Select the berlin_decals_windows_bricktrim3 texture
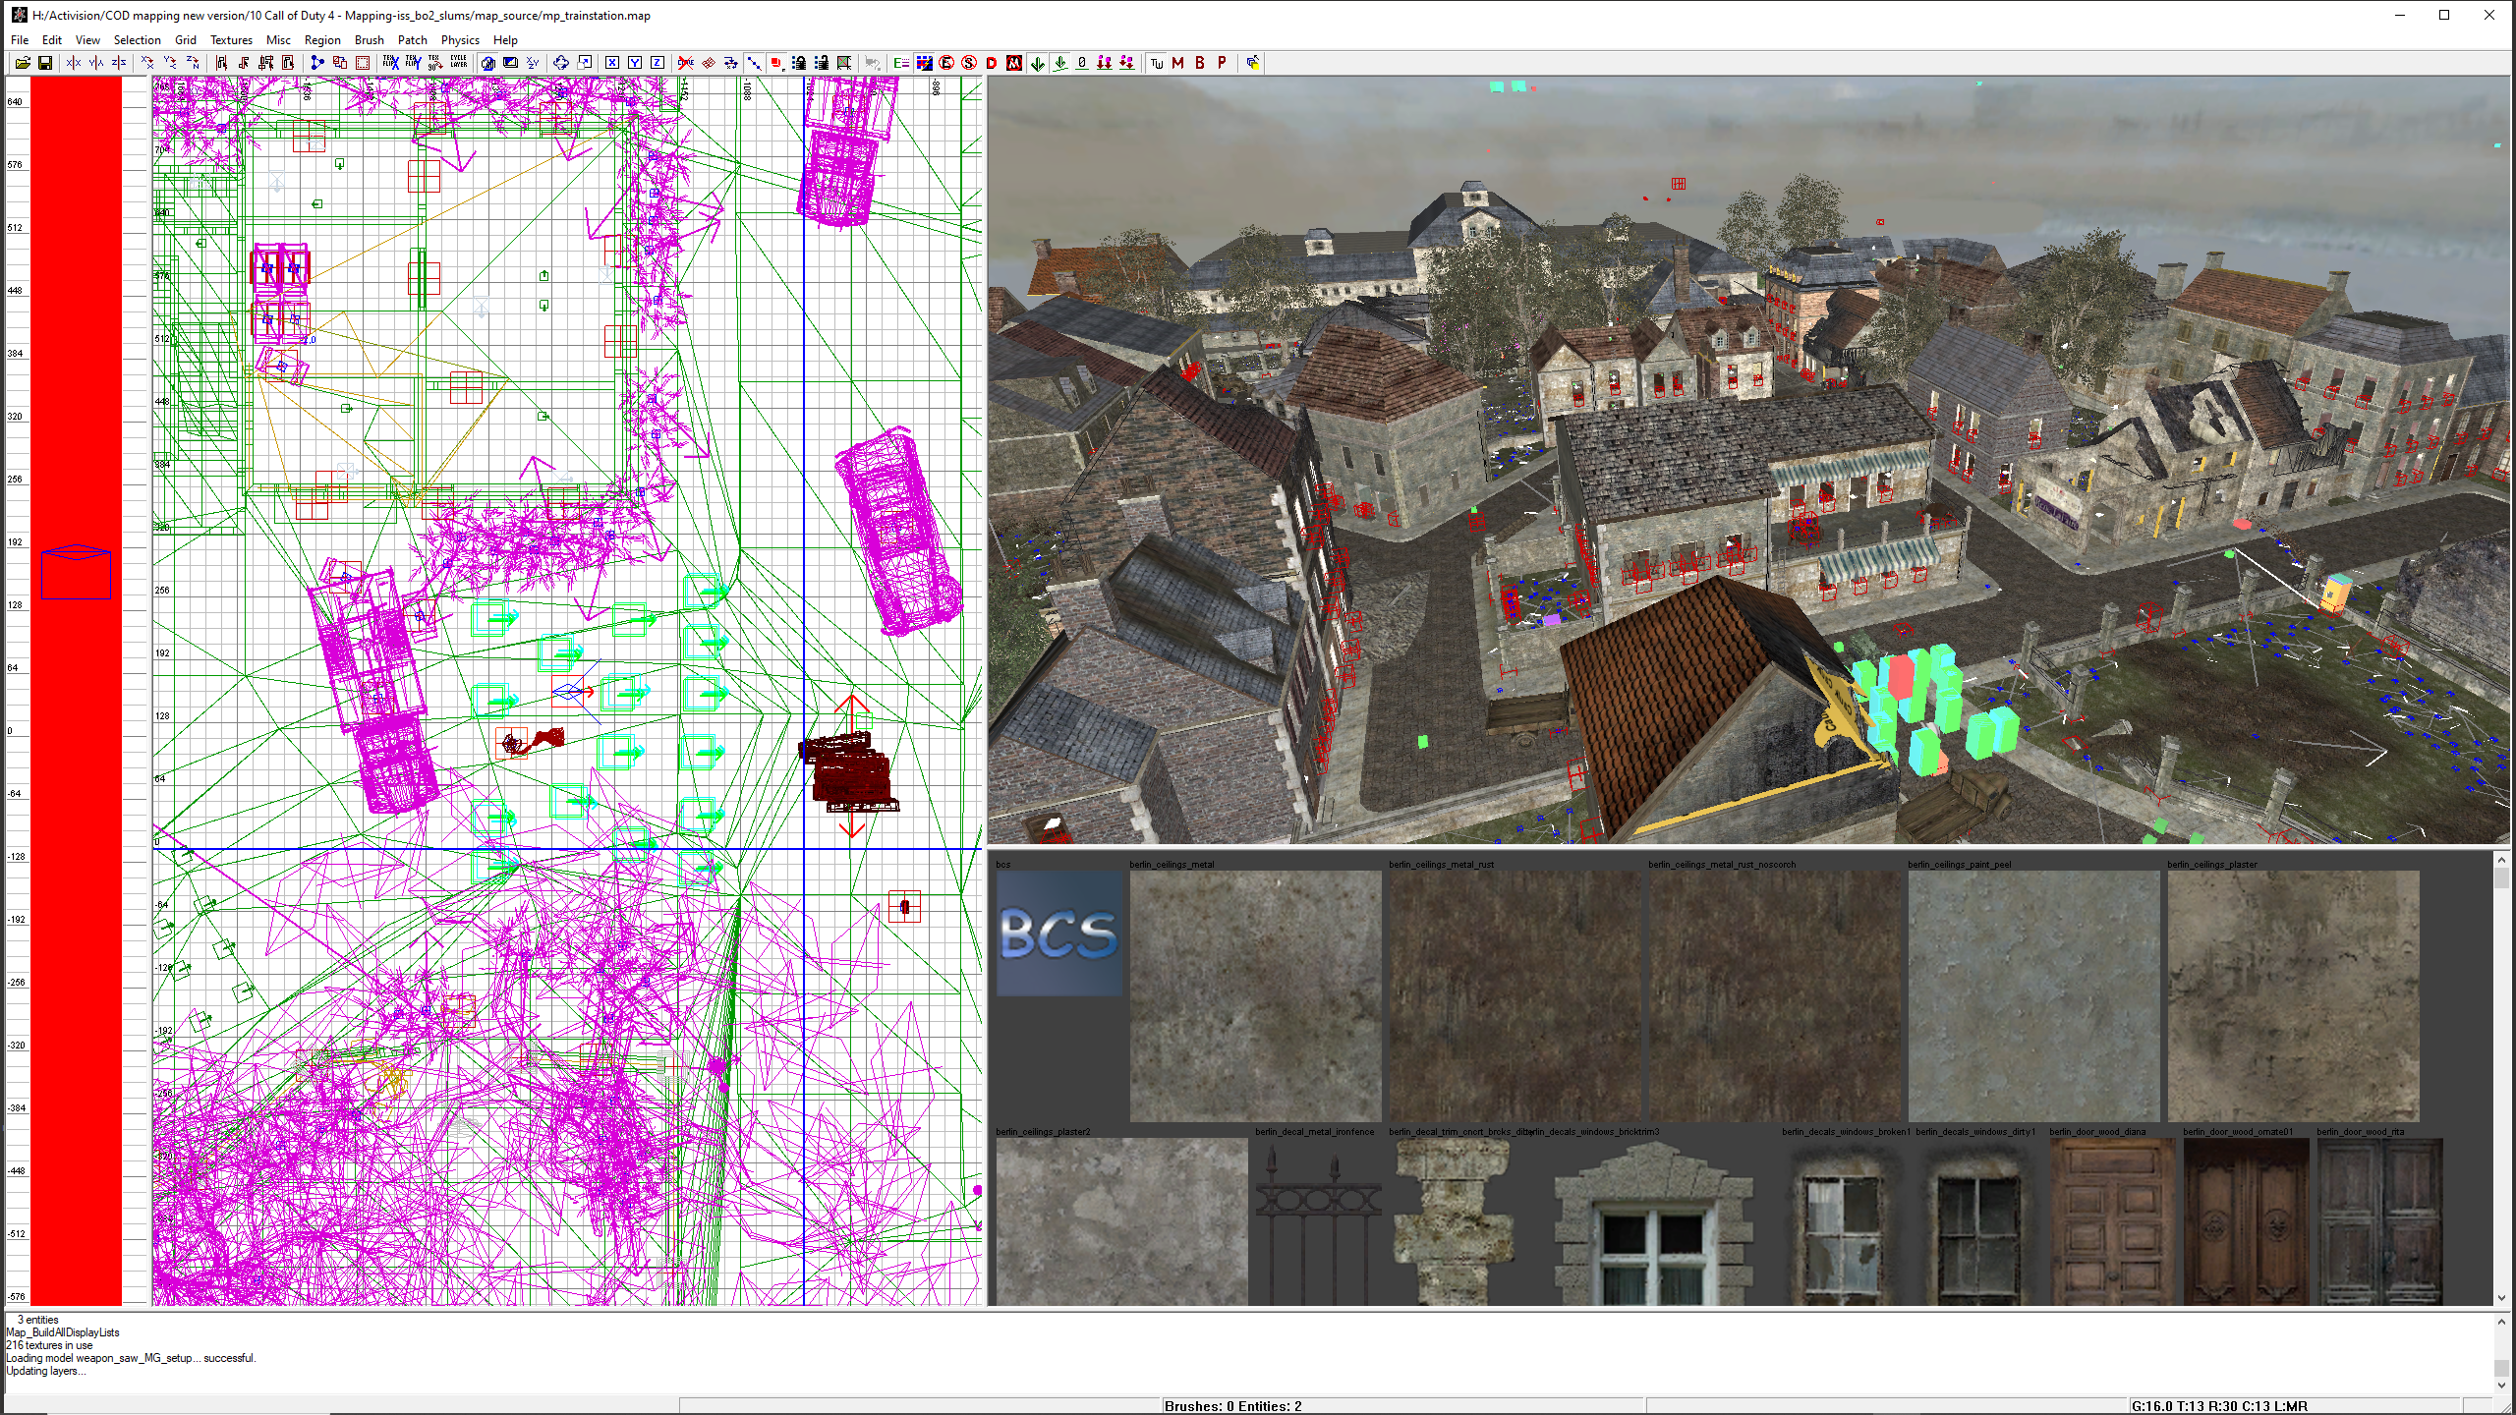 (x=1654, y=1221)
